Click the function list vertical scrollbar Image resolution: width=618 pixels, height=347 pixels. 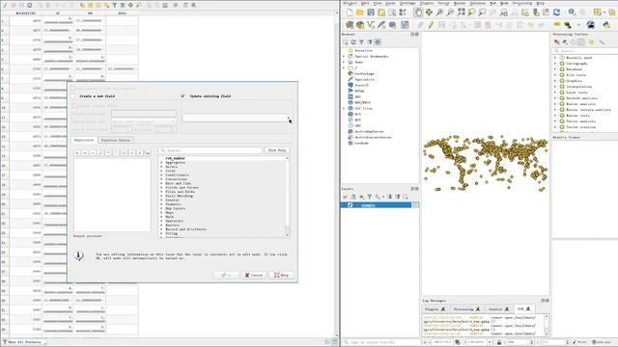point(288,197)
